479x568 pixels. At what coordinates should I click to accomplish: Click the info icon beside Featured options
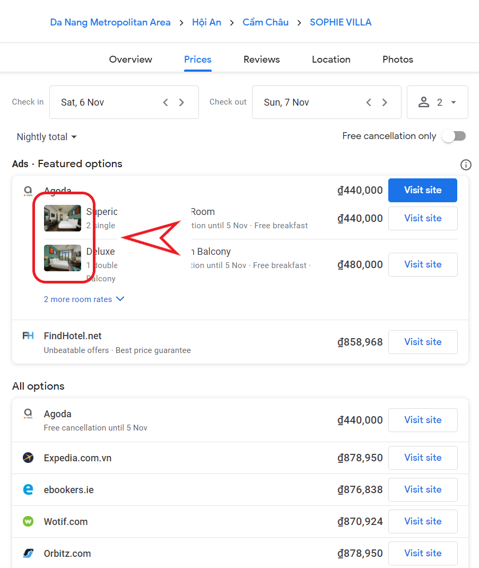pos(466,165)
